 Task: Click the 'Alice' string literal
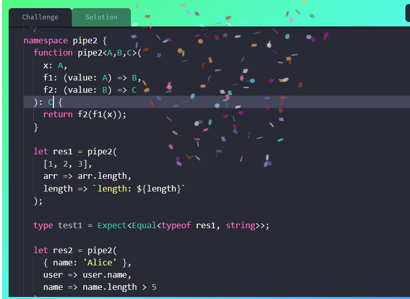(x=100, y=262)
